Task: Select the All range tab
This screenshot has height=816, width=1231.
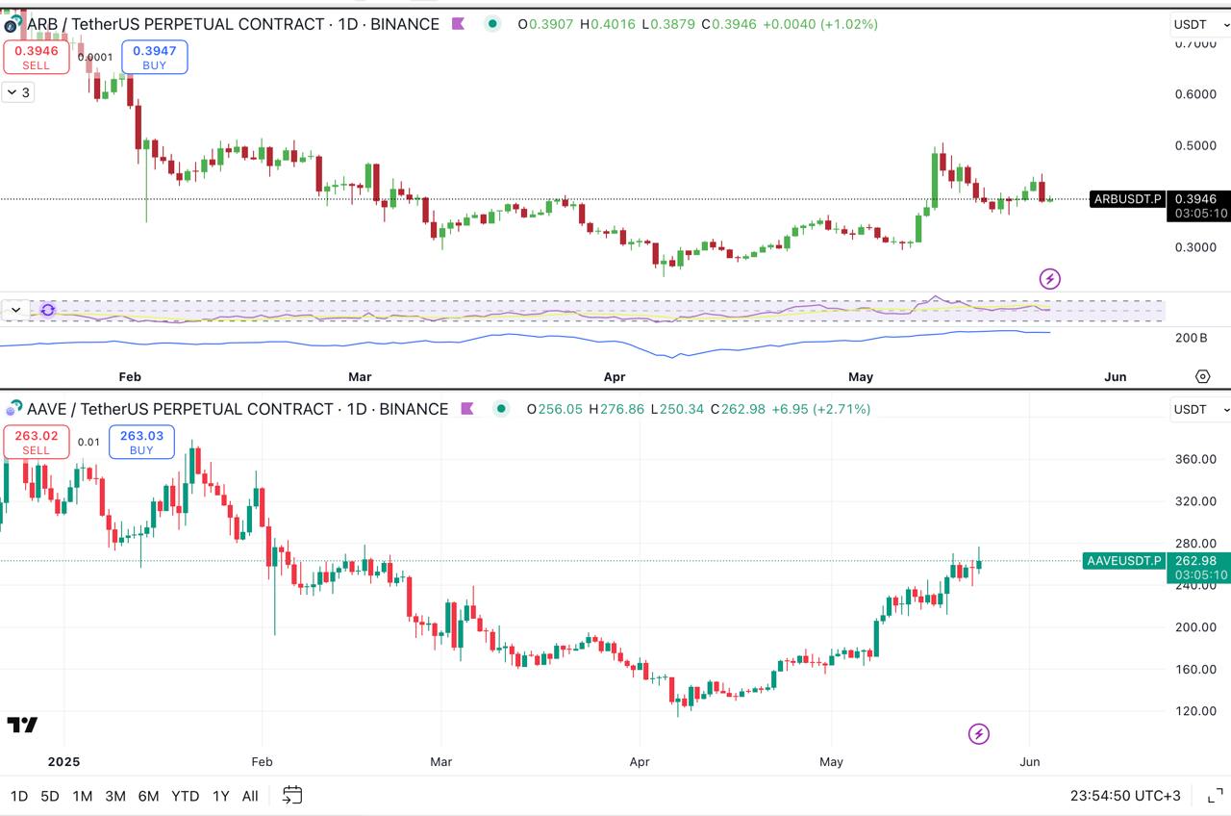Action: pyautogui.click(x=250, y=796)
